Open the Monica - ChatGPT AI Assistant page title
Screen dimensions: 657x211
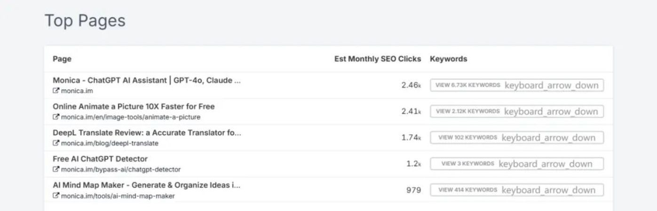(146, 80)
